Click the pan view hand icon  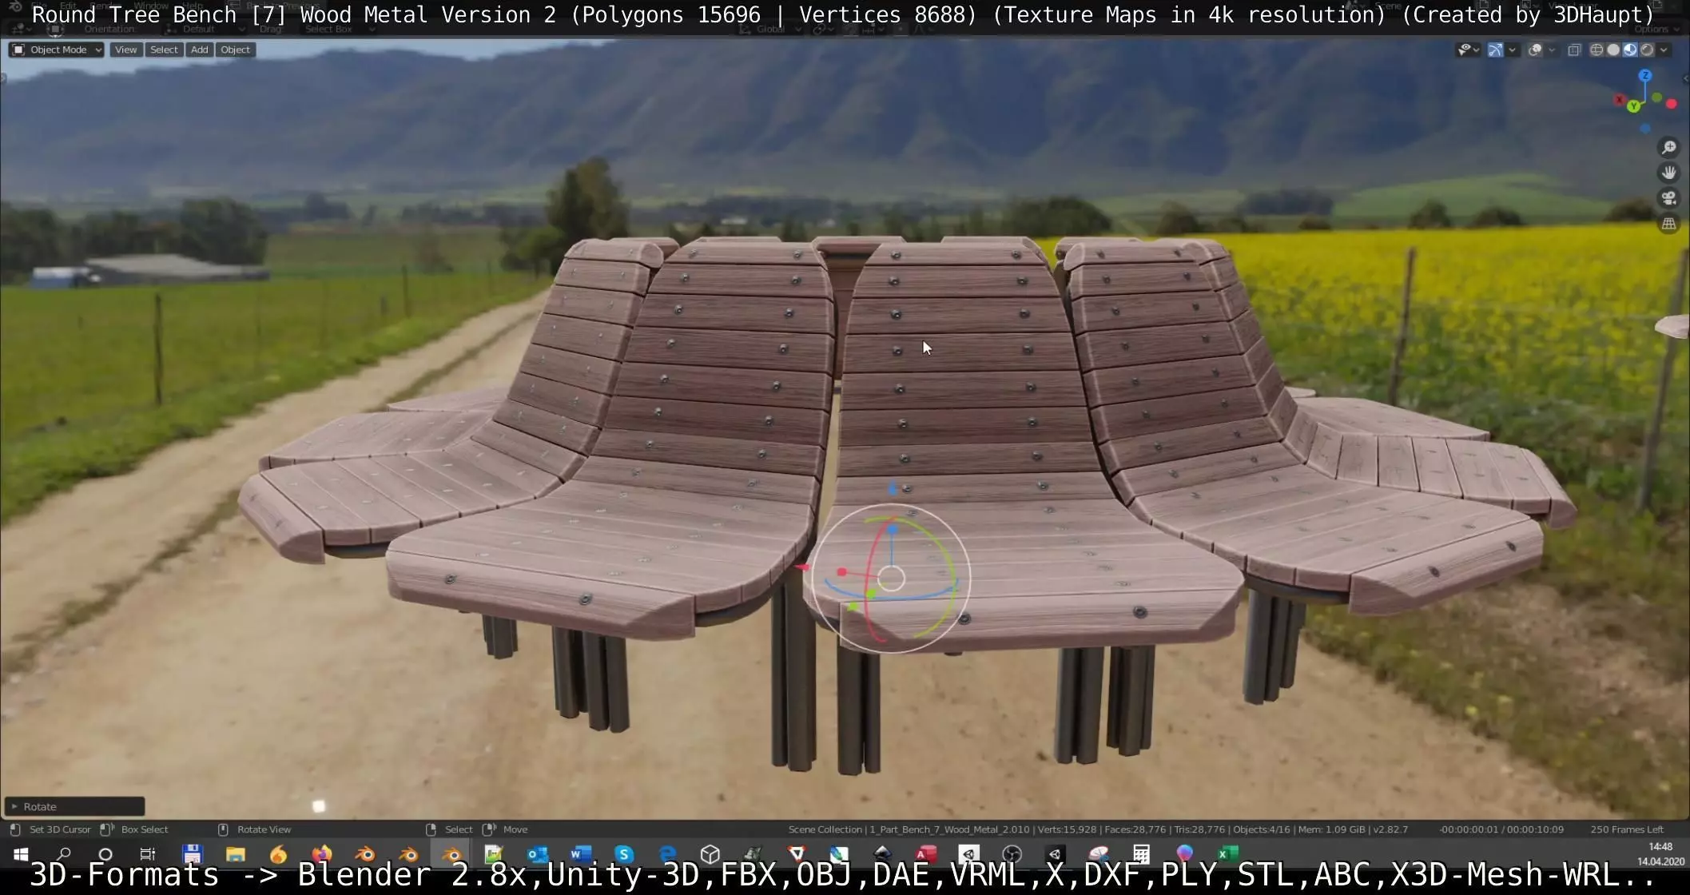pyautogui.click(x=1668, y=173)
